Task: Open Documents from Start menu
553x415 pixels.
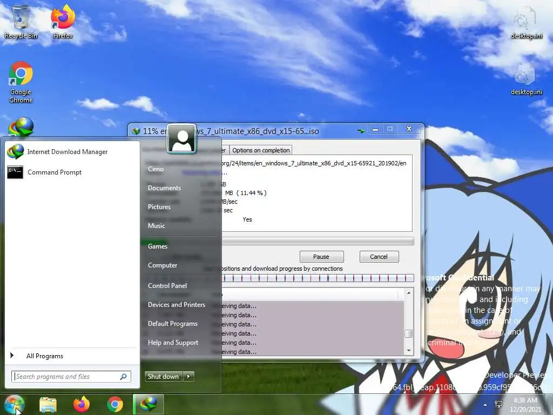Action: click(x=164, y=188)
